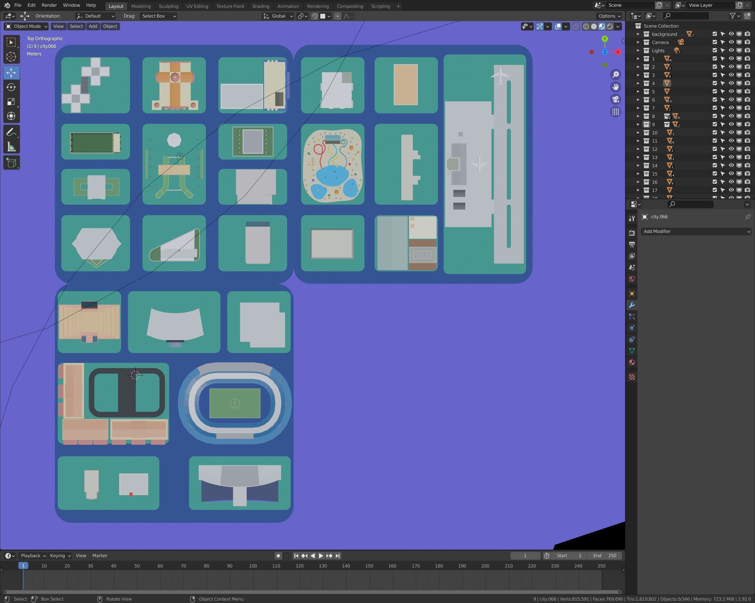Viewport: 755px width, 603px height.
Task: Open the Orientation Default dropdown
Action: (95, 16)
